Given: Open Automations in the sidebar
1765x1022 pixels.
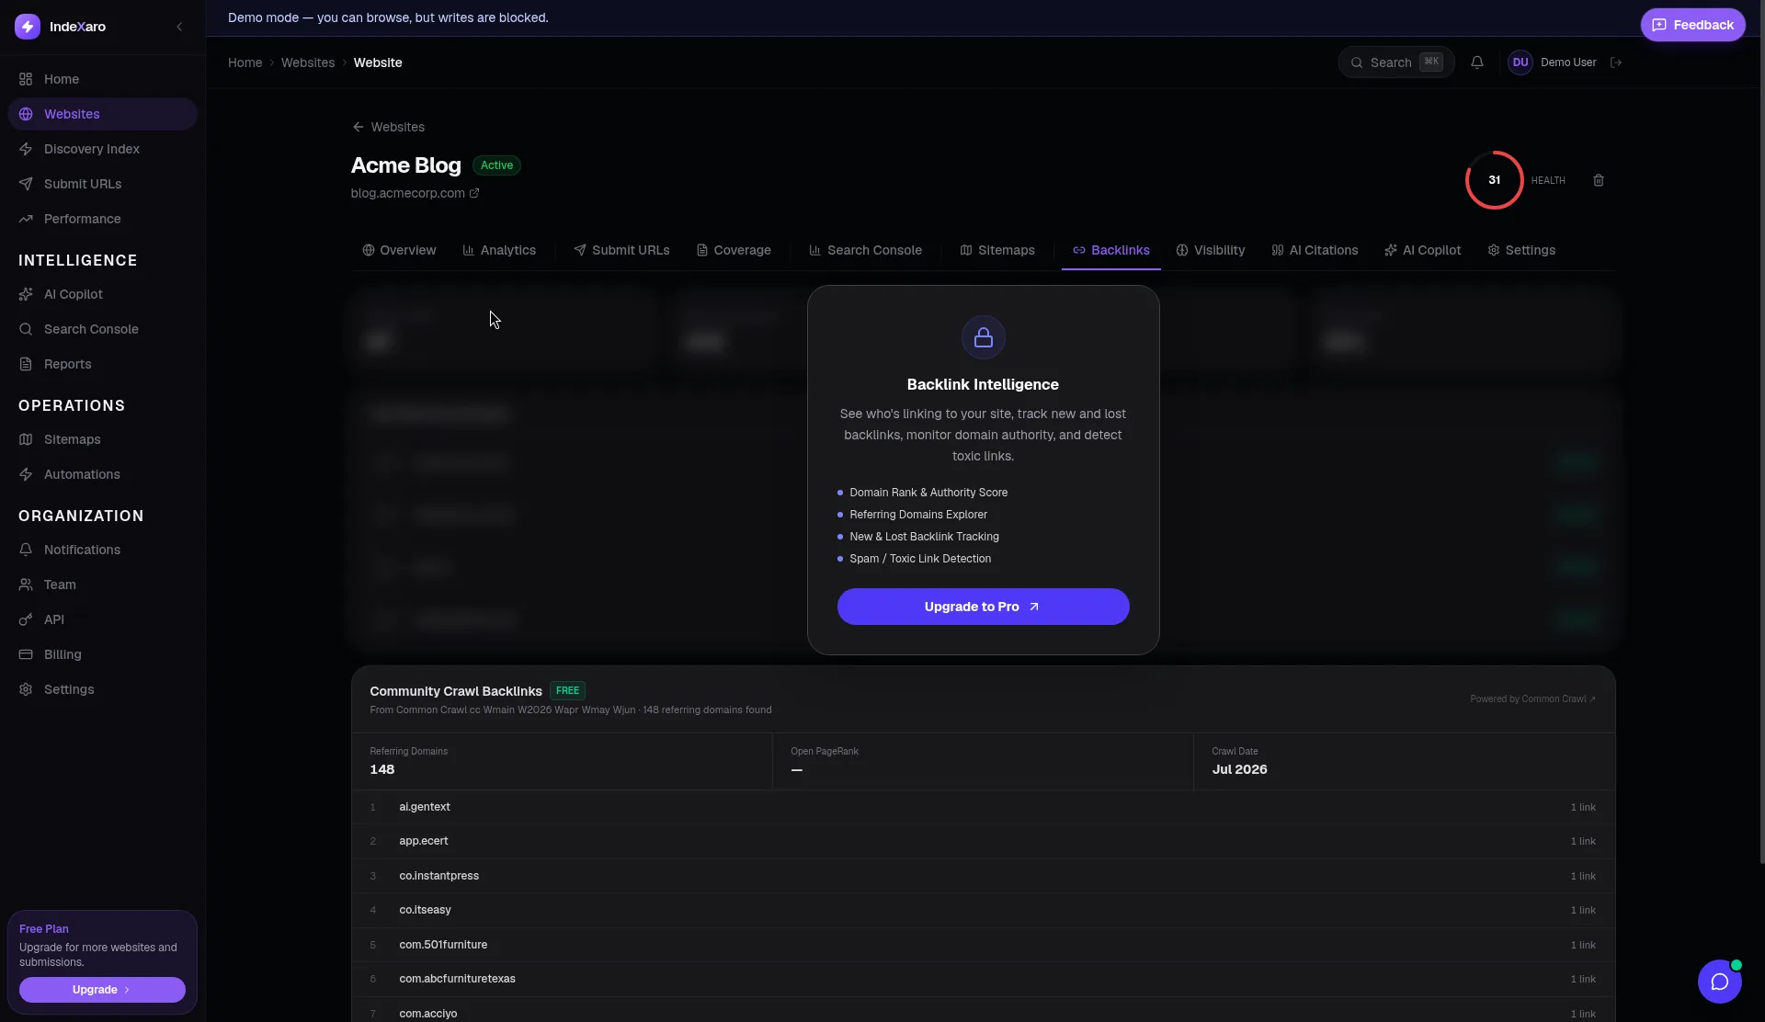Looking at the screenshot, I should (x=102, y=474).
